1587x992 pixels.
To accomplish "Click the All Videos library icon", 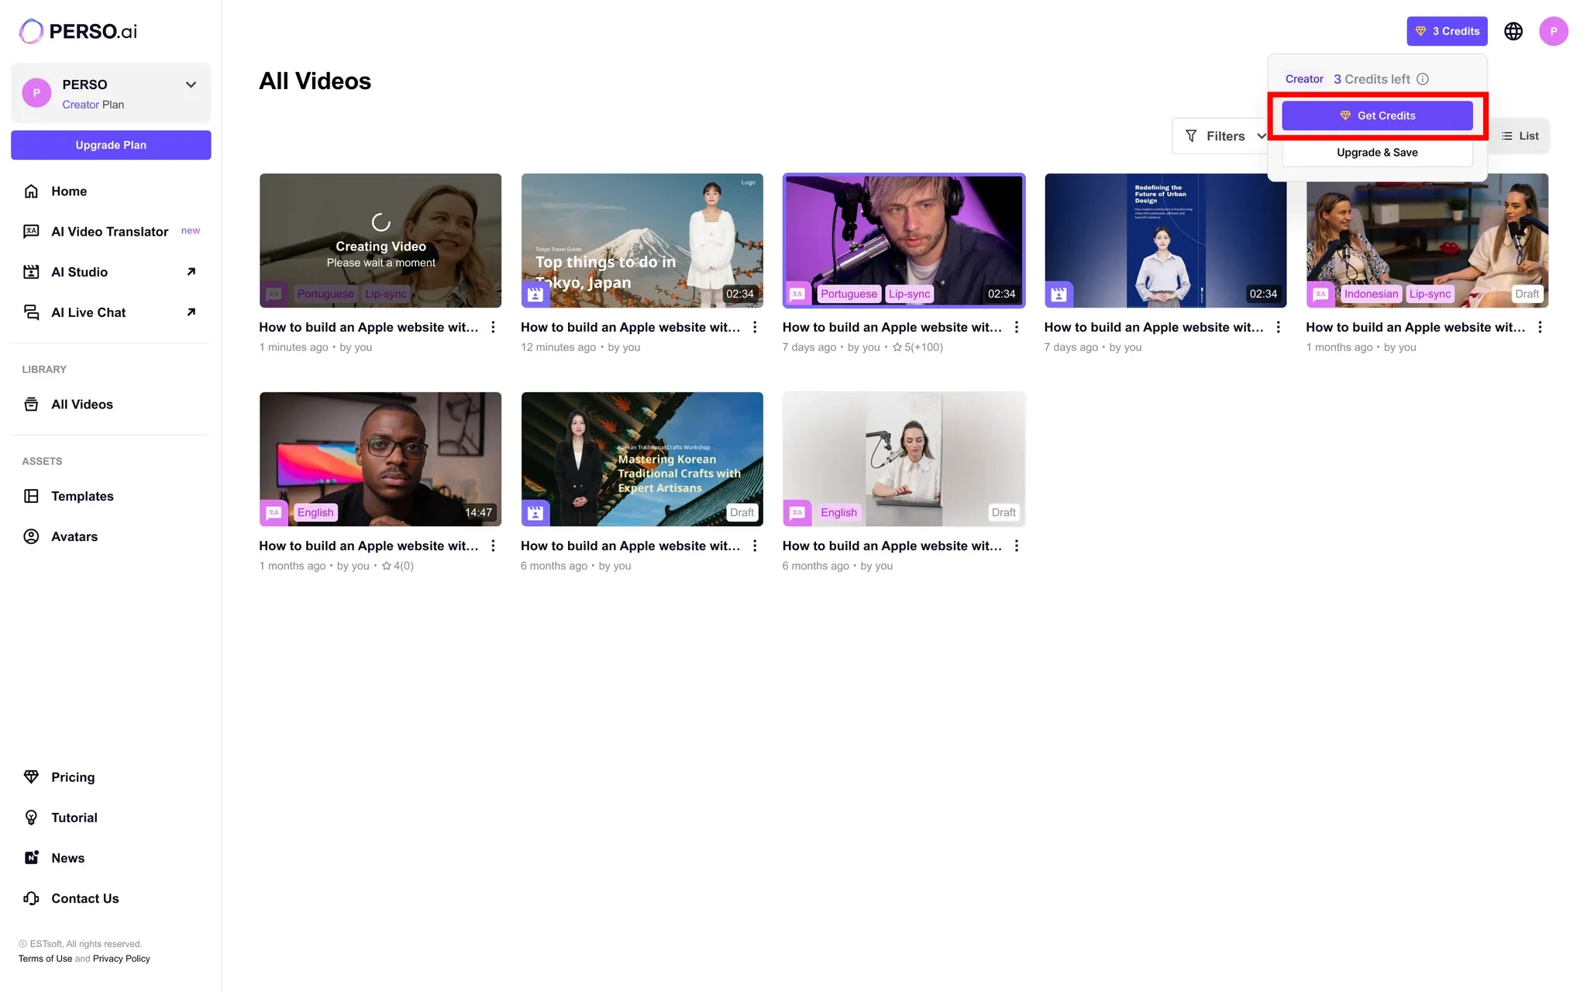I will point(31,405).
